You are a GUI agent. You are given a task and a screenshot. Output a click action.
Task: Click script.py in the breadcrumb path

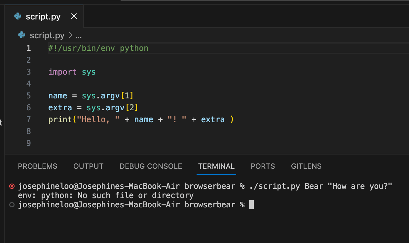click(x=47, y=35)
